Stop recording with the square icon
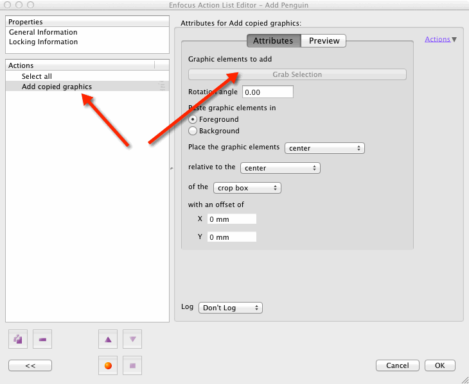Image resolution: width=469 pixels, height=384 pixels. point(132,365)
